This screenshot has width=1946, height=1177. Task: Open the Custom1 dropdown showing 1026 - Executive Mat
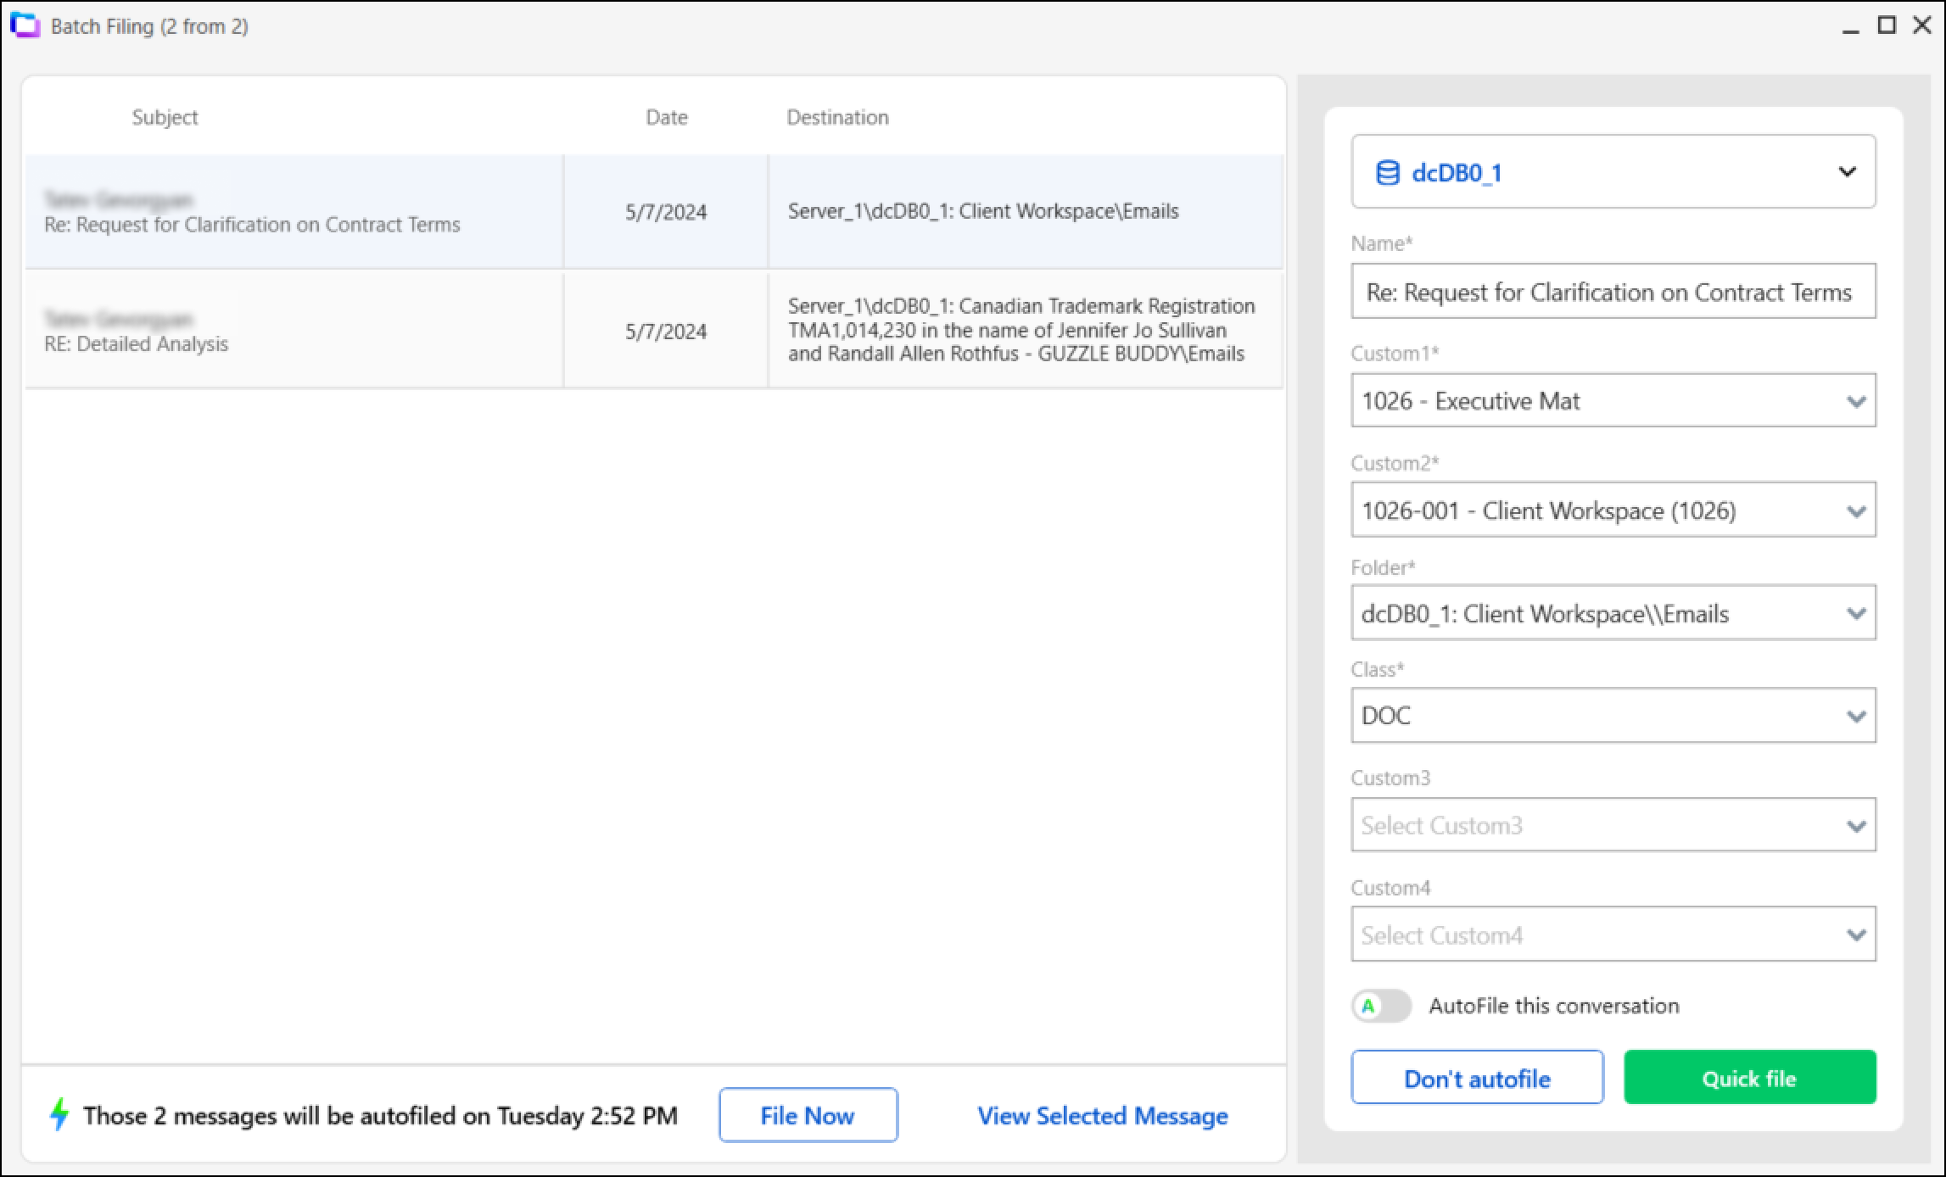[x=1854, y=400]
